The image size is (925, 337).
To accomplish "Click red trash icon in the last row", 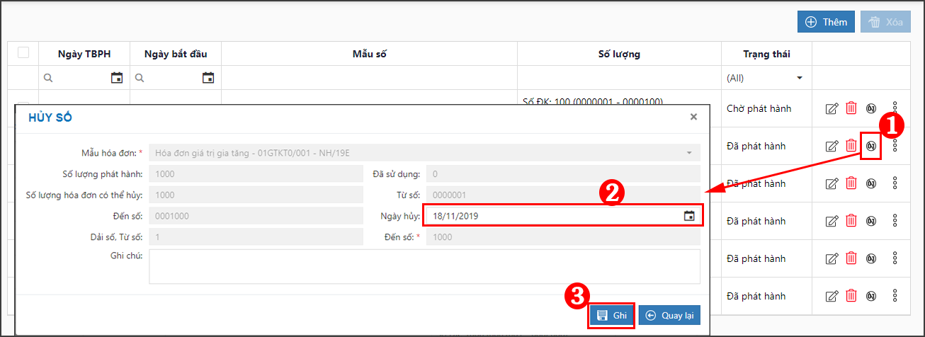I will tap(851, 296).
